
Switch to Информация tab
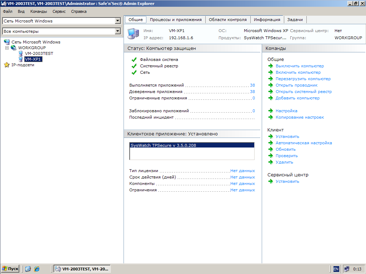point(267,20)
